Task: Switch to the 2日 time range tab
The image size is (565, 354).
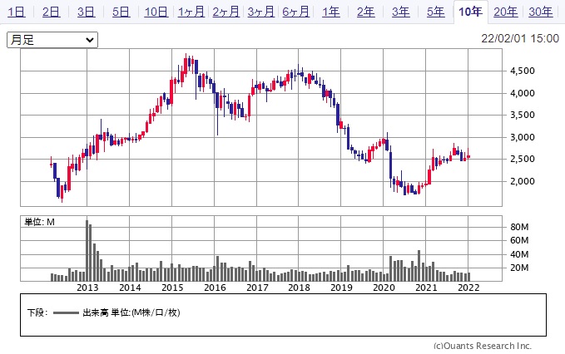Action: coord(51,12)
